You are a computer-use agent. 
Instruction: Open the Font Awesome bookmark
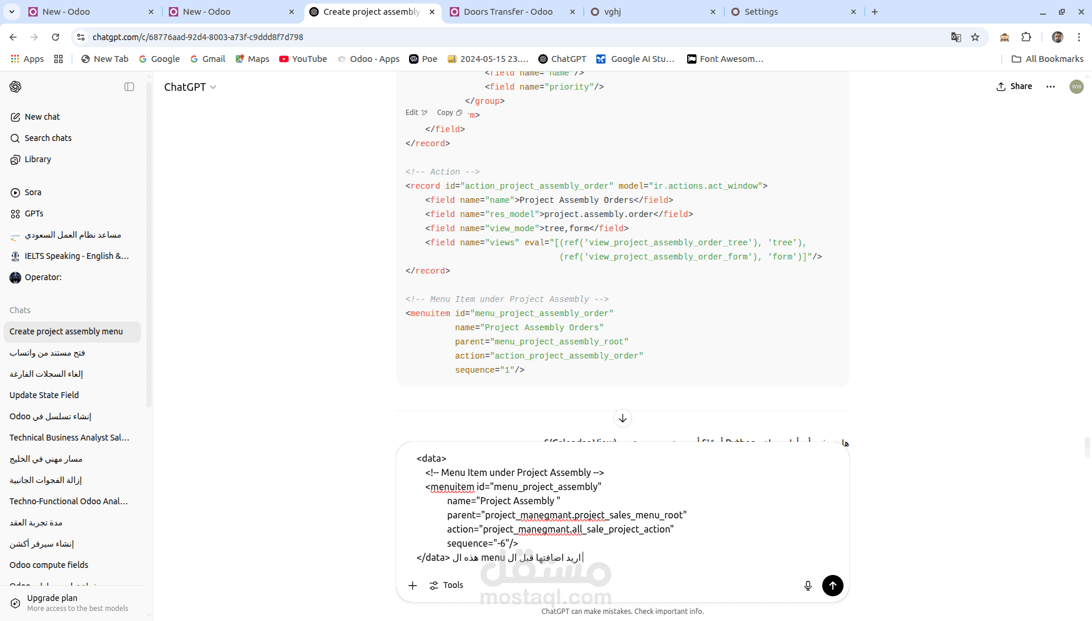(725, 59)
